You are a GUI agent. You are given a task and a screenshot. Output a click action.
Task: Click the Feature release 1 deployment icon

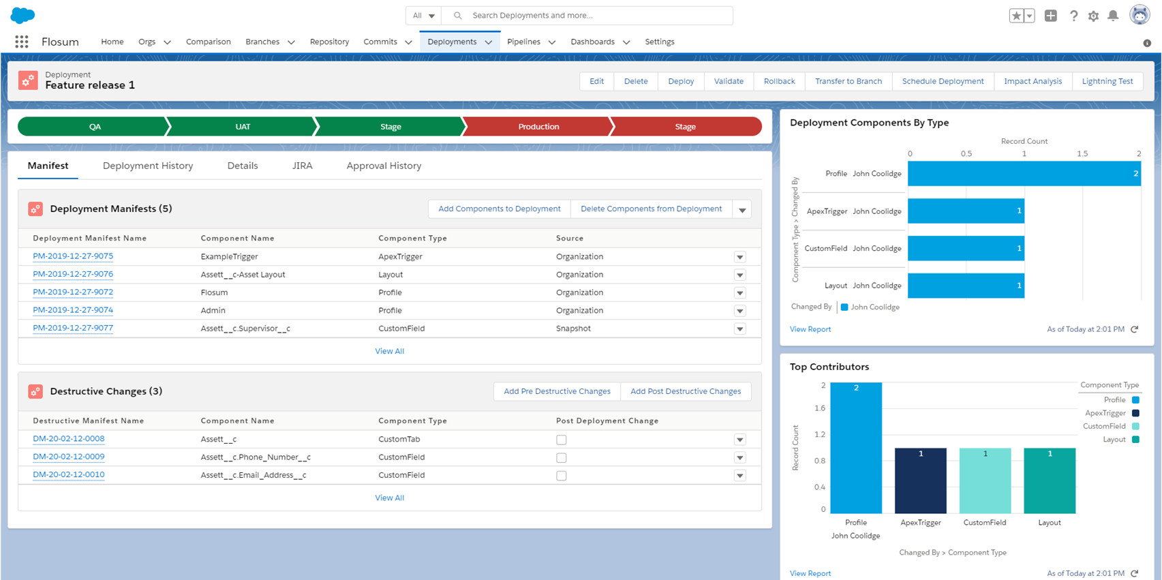click(x=28, y=80)
